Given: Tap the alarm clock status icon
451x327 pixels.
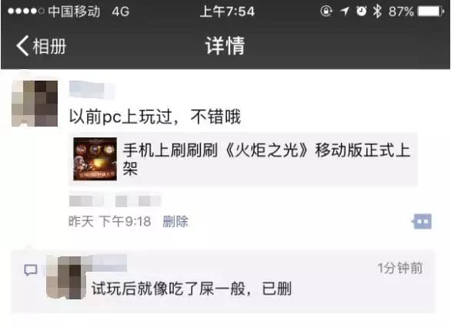Looking at the screenshot, I should (361, 12).
